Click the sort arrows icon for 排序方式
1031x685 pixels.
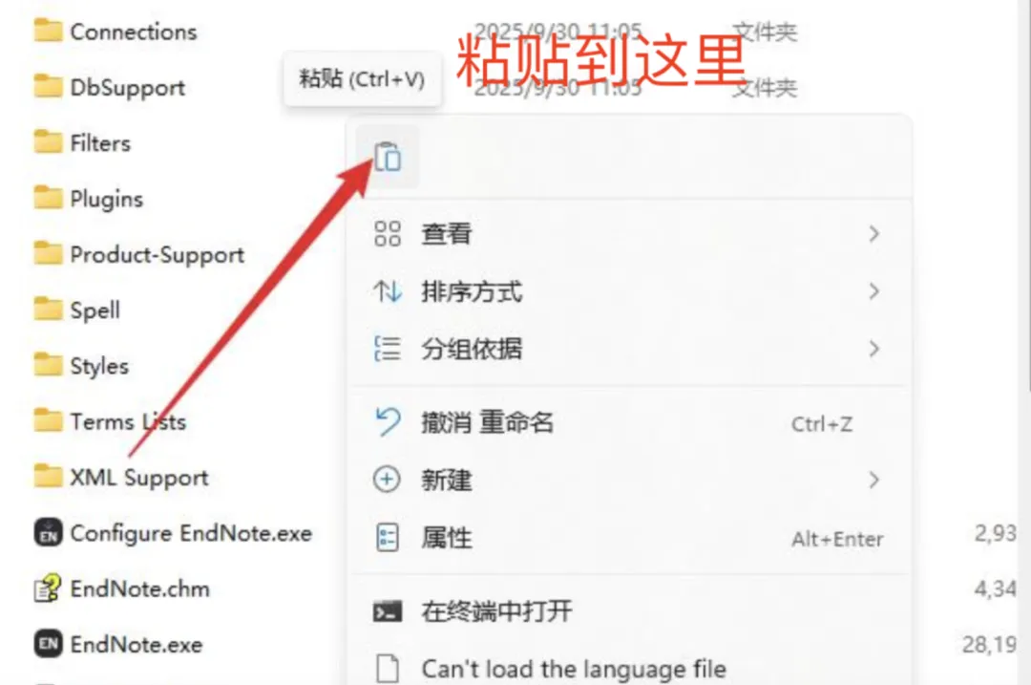point(388,290)
